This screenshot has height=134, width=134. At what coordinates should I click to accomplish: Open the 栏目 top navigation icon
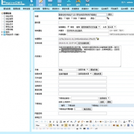pyautogui.click(x=50, y=3)
